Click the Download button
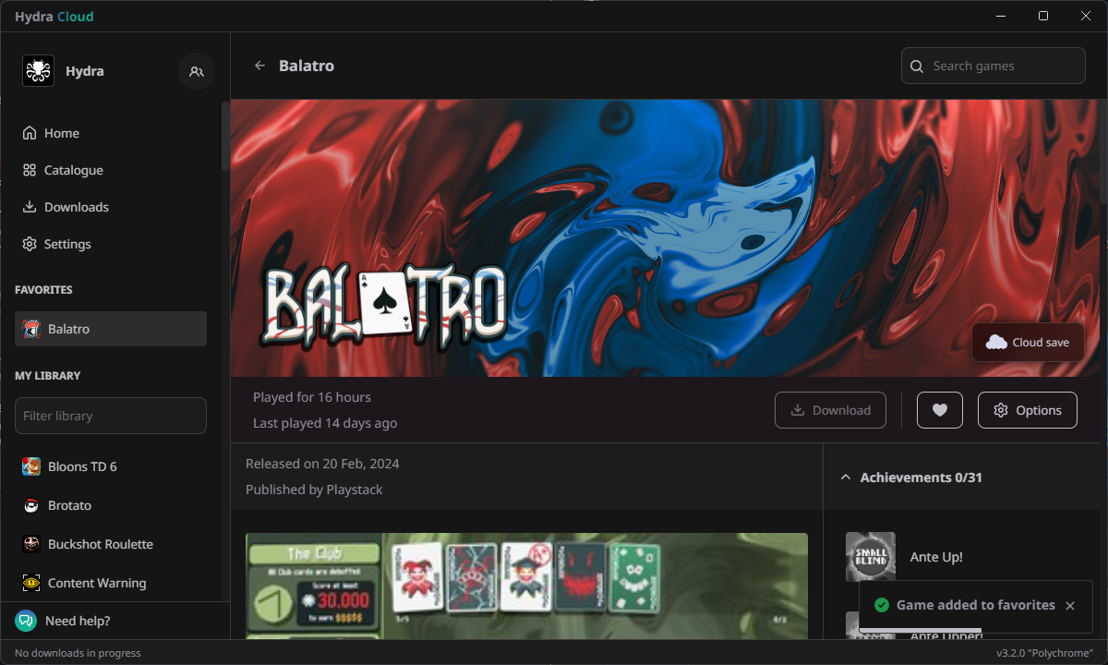Image resolution: width=1108 pixels, height=665 pixels. tap(830, 410)
